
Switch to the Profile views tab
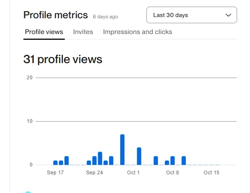[x=44, y=32]
